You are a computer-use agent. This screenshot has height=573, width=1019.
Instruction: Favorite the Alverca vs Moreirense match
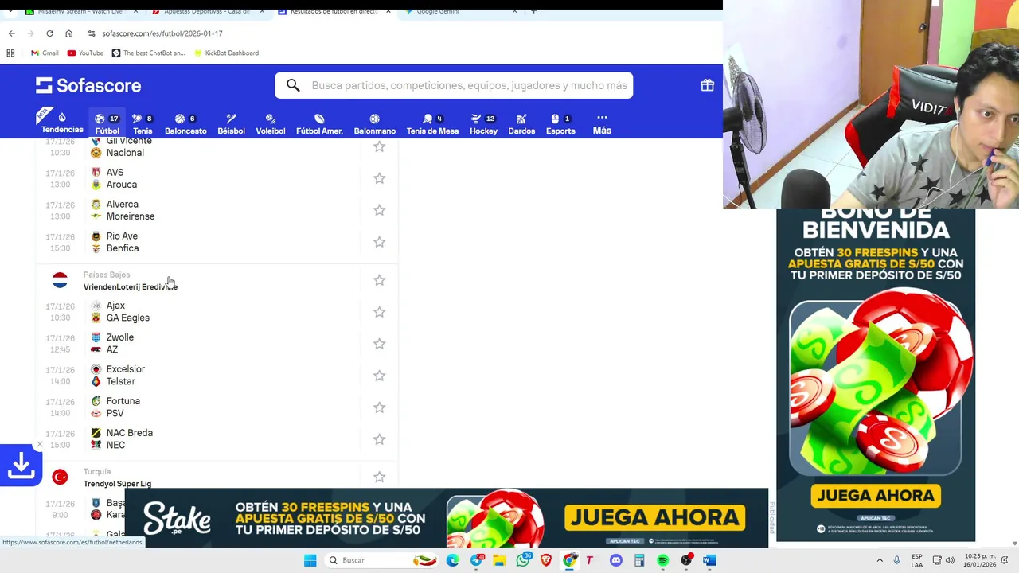[x=379, y=210]
